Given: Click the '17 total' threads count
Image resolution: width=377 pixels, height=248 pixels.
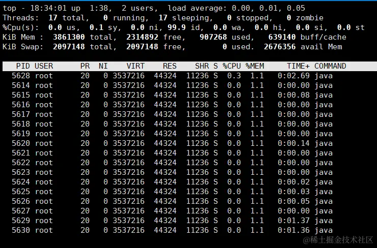Looking at the screenshot, I should tap(67, 18).
